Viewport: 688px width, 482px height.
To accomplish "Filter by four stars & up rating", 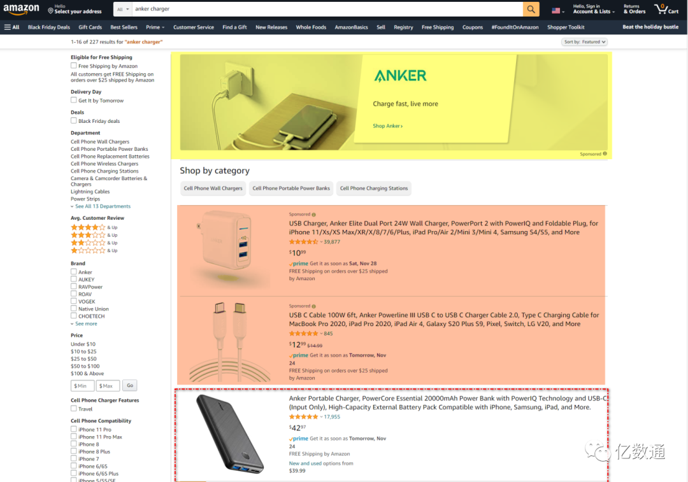I will (x=94, y=227).
